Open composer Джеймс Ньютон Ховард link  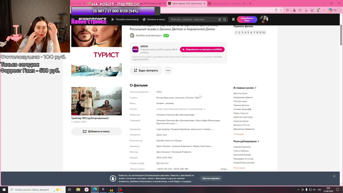169,140
